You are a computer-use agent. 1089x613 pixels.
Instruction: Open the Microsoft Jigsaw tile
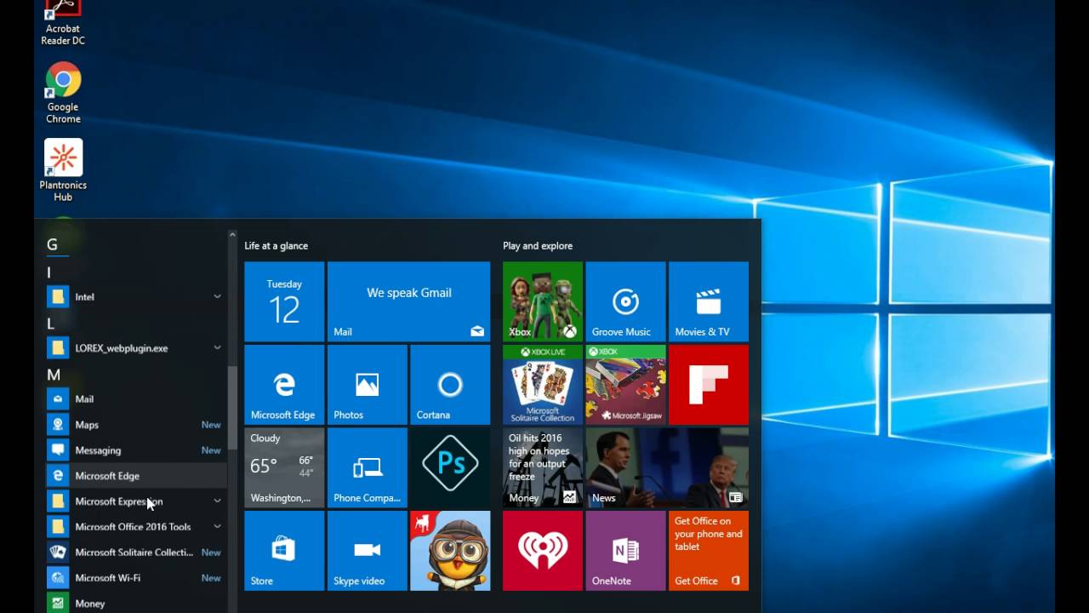click(625, 385)
